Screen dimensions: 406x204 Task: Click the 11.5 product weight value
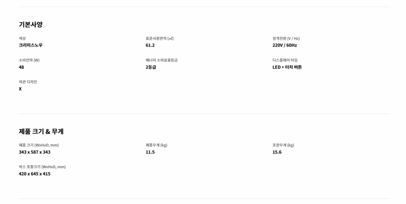(x=150, y=152)
